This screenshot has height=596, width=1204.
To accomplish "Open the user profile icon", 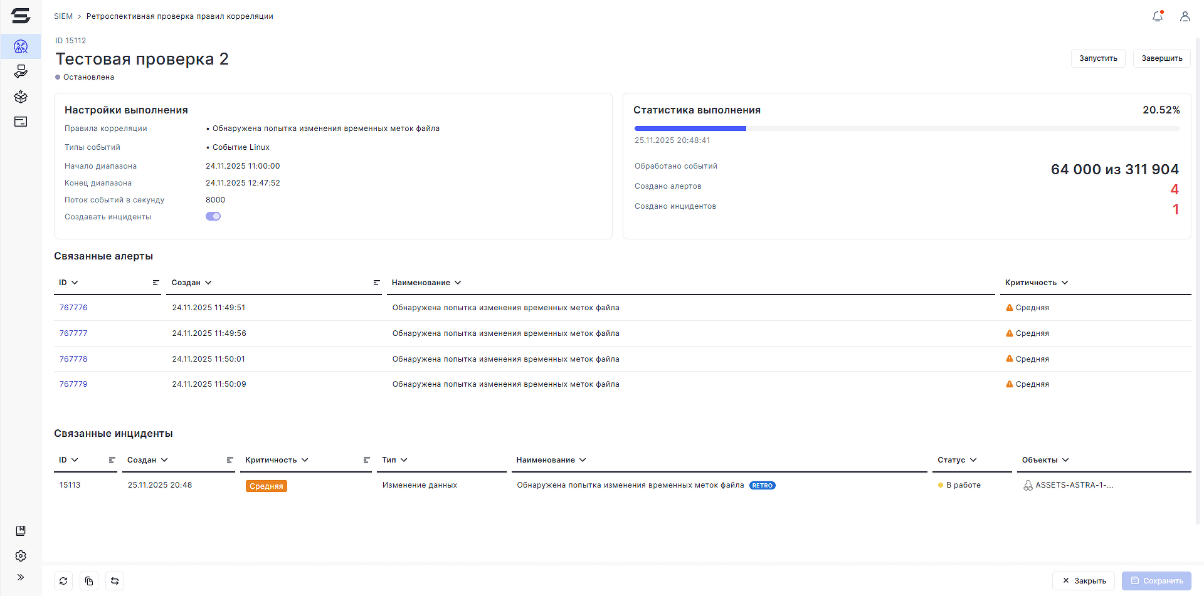I will click(1185, 16).
